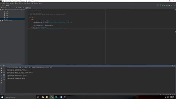Open File Explorer from the taskbar
Viewport: 176px width, 99px height.
(47, 97)
